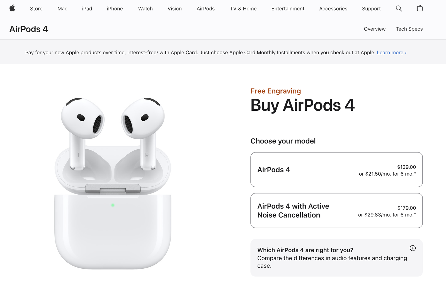Viewport: 446px width, 284px height.
Task: Open the Watch menu item
Action: click(x=146, y=9)
